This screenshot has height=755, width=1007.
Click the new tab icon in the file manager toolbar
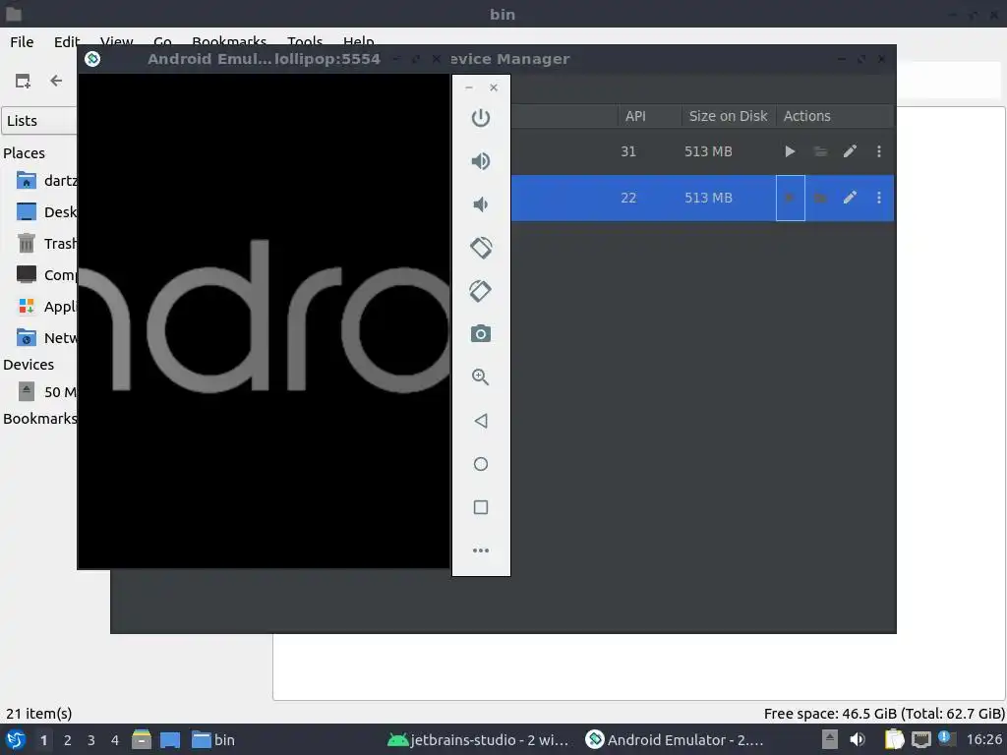23,81
